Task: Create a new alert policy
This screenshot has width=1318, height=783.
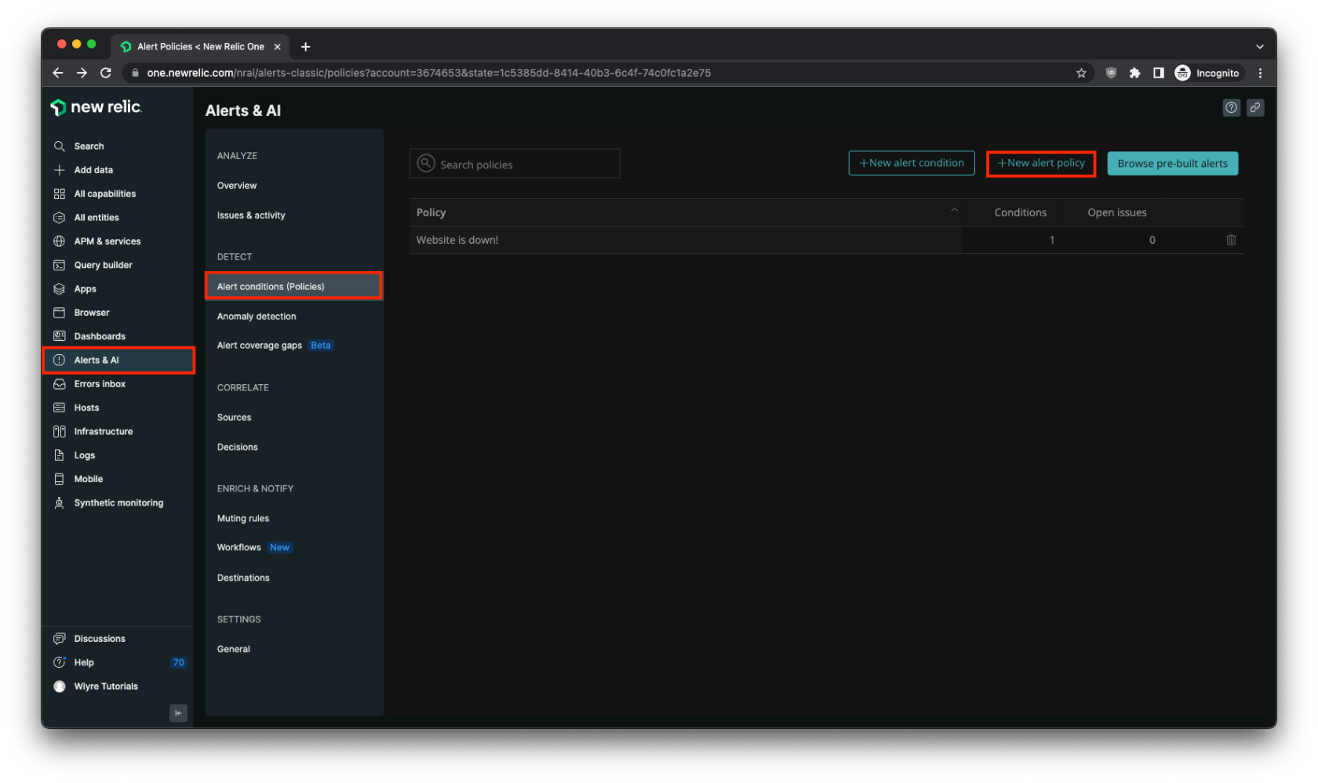Action: (1040, 163)
